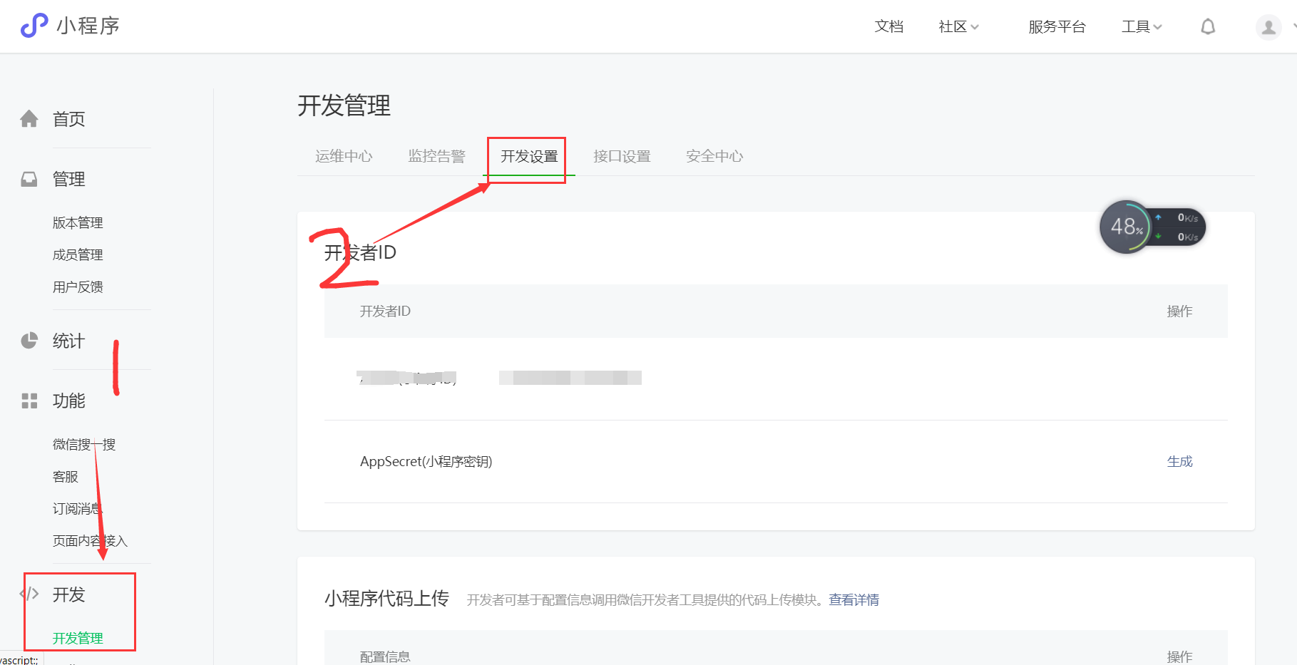This screenshot has height=665, width=1297.
Task: Click the 文档 menu item
Action: pyautogui.click(x=888, y=26)
